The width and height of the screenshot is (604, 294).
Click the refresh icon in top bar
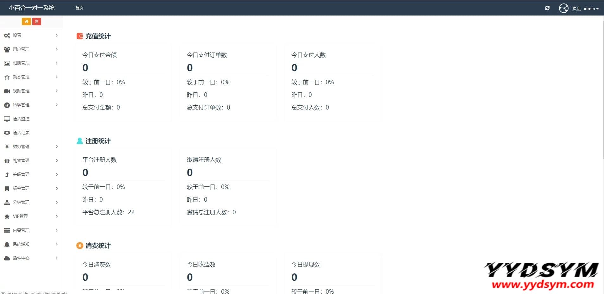[x=547, y=8]
